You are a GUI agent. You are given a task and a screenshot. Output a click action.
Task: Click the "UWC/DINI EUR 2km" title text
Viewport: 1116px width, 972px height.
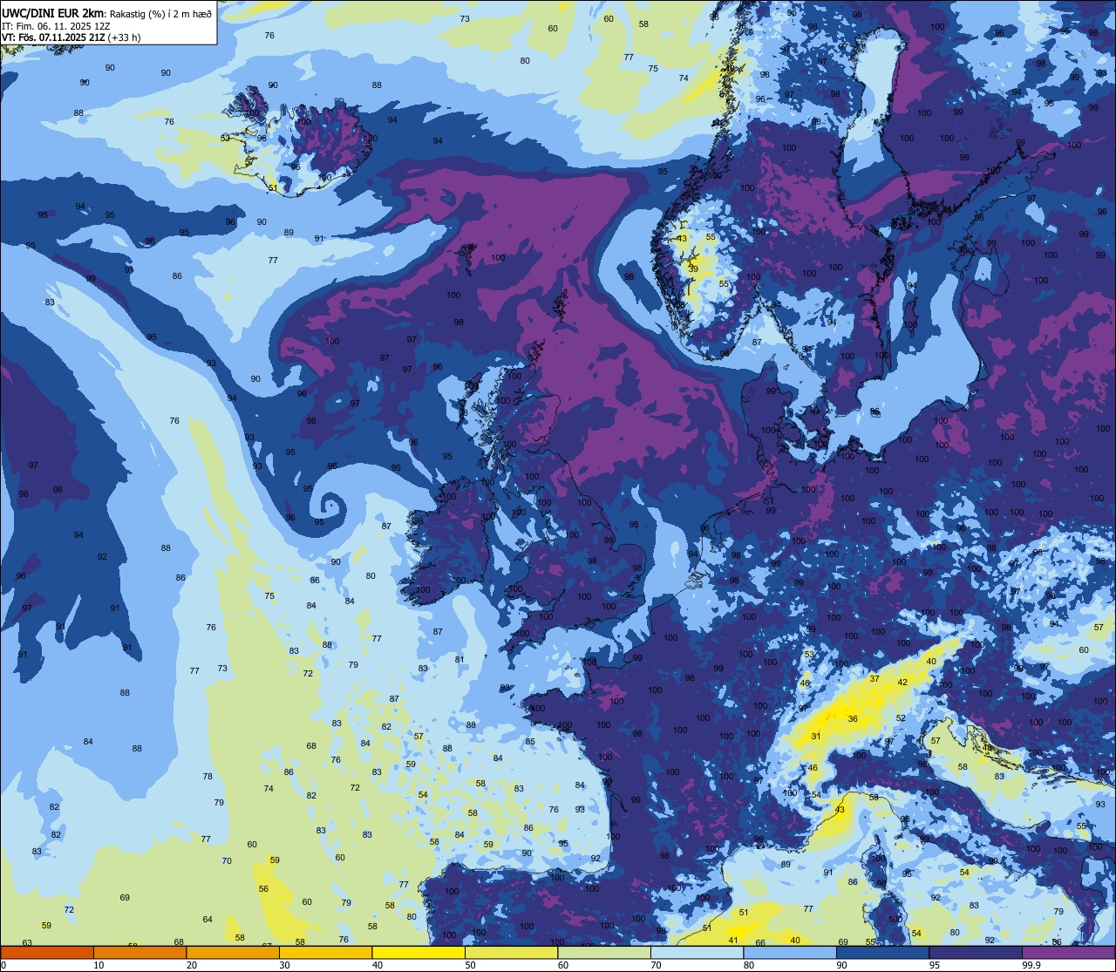[x=53, y=13]
